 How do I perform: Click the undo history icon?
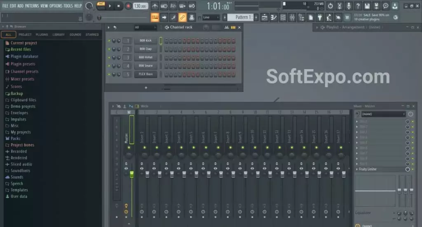pos(330,6)
